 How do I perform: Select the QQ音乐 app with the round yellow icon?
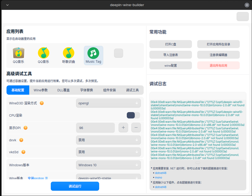pyautogui.click(x=43, y=56)
